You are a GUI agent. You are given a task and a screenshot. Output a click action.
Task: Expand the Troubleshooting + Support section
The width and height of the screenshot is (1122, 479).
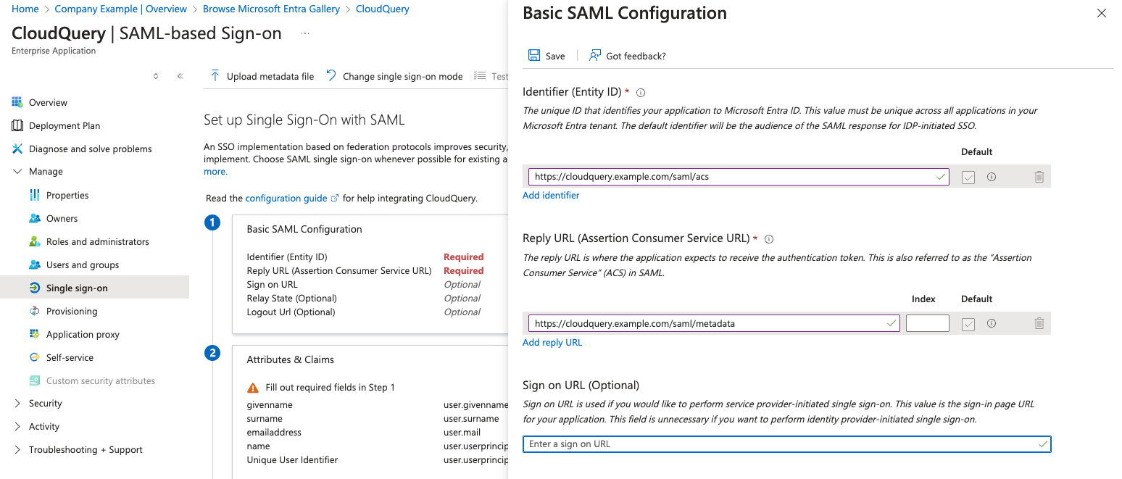[x=17, y=450]
